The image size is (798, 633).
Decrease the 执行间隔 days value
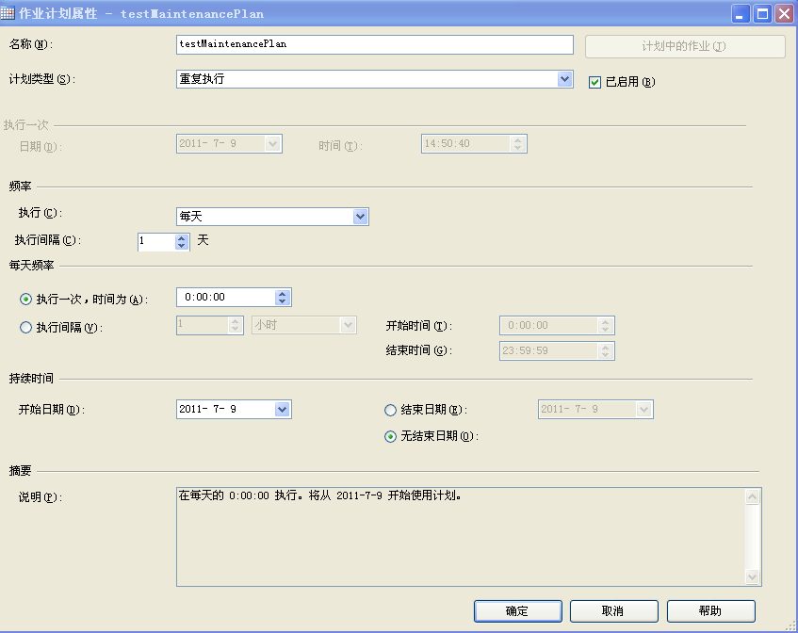click(x=182, y=245)
